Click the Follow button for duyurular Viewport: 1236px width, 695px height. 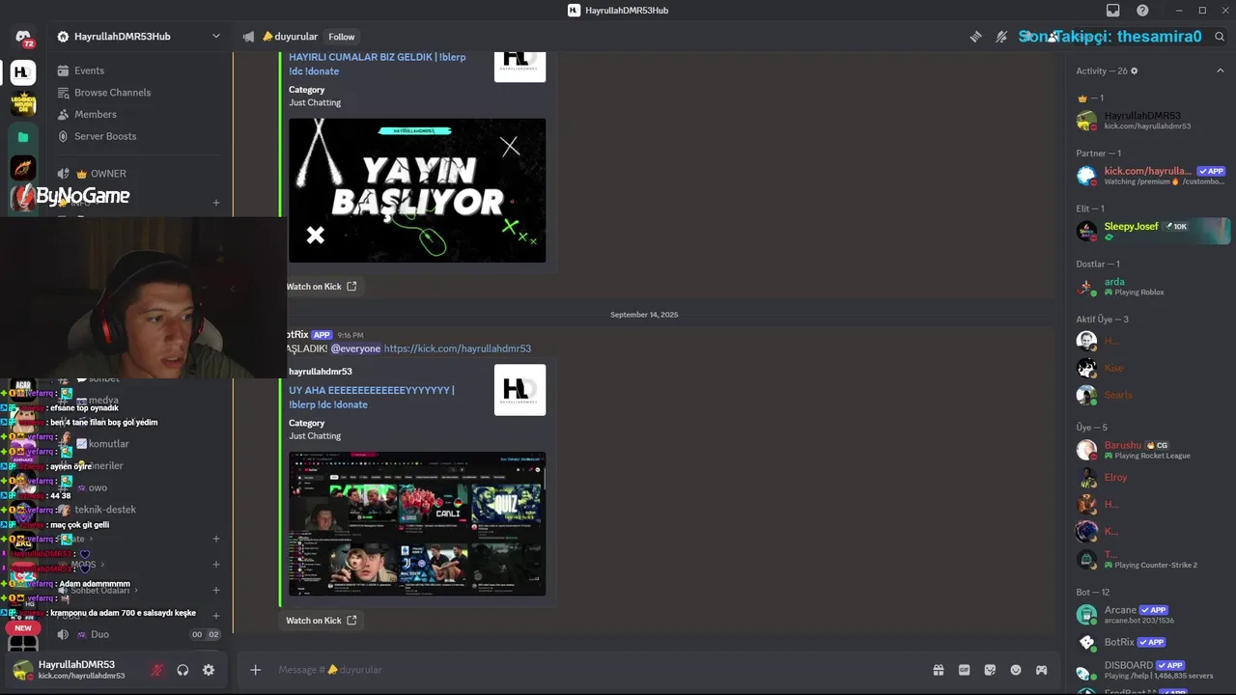click(x=342, y=37)
